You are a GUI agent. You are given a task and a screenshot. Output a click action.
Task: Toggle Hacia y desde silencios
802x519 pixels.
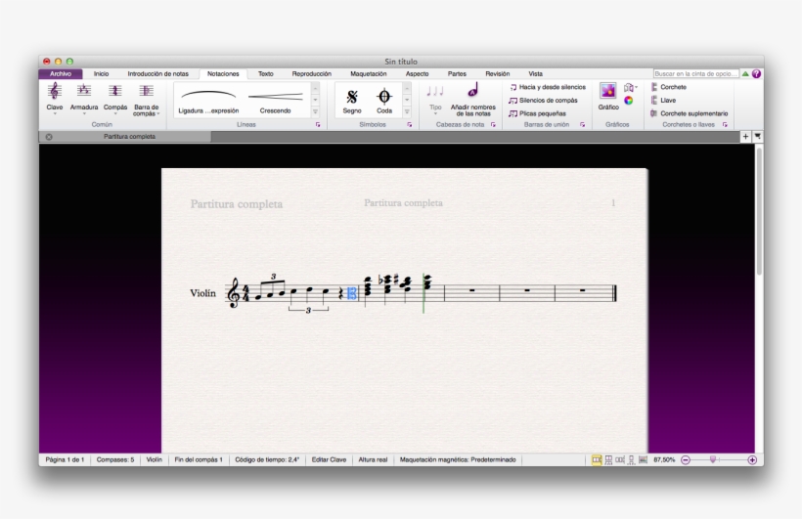[x=548, y=87]
